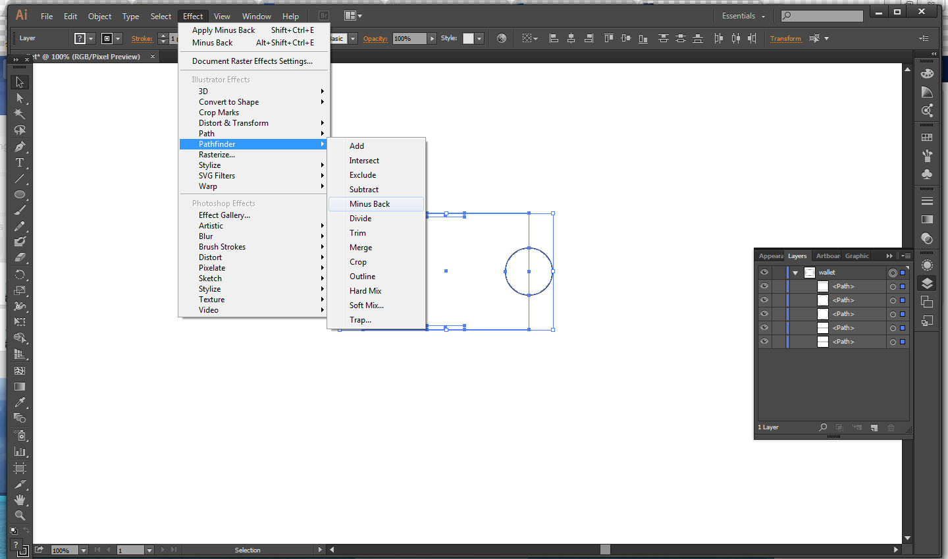Select the Zoom tool
The height and width of the screenshot is (559, 948).
coord(20,516)
